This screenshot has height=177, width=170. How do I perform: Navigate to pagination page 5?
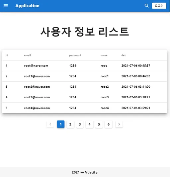pos(99,124)
